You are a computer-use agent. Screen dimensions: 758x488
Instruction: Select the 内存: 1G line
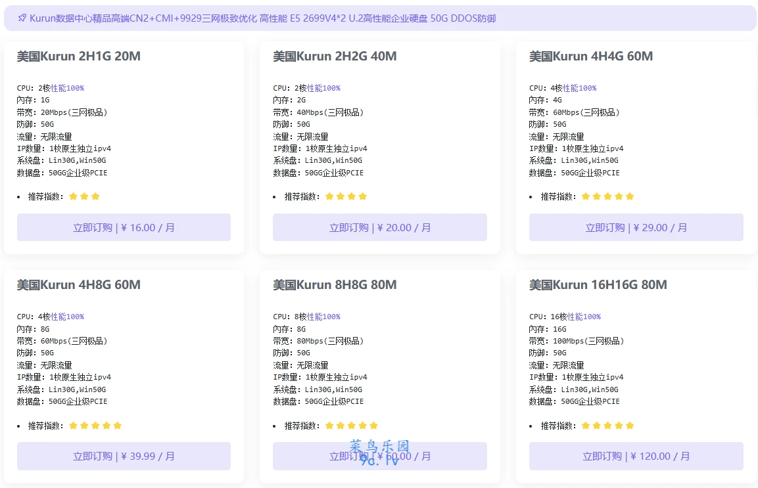point(33,100)
